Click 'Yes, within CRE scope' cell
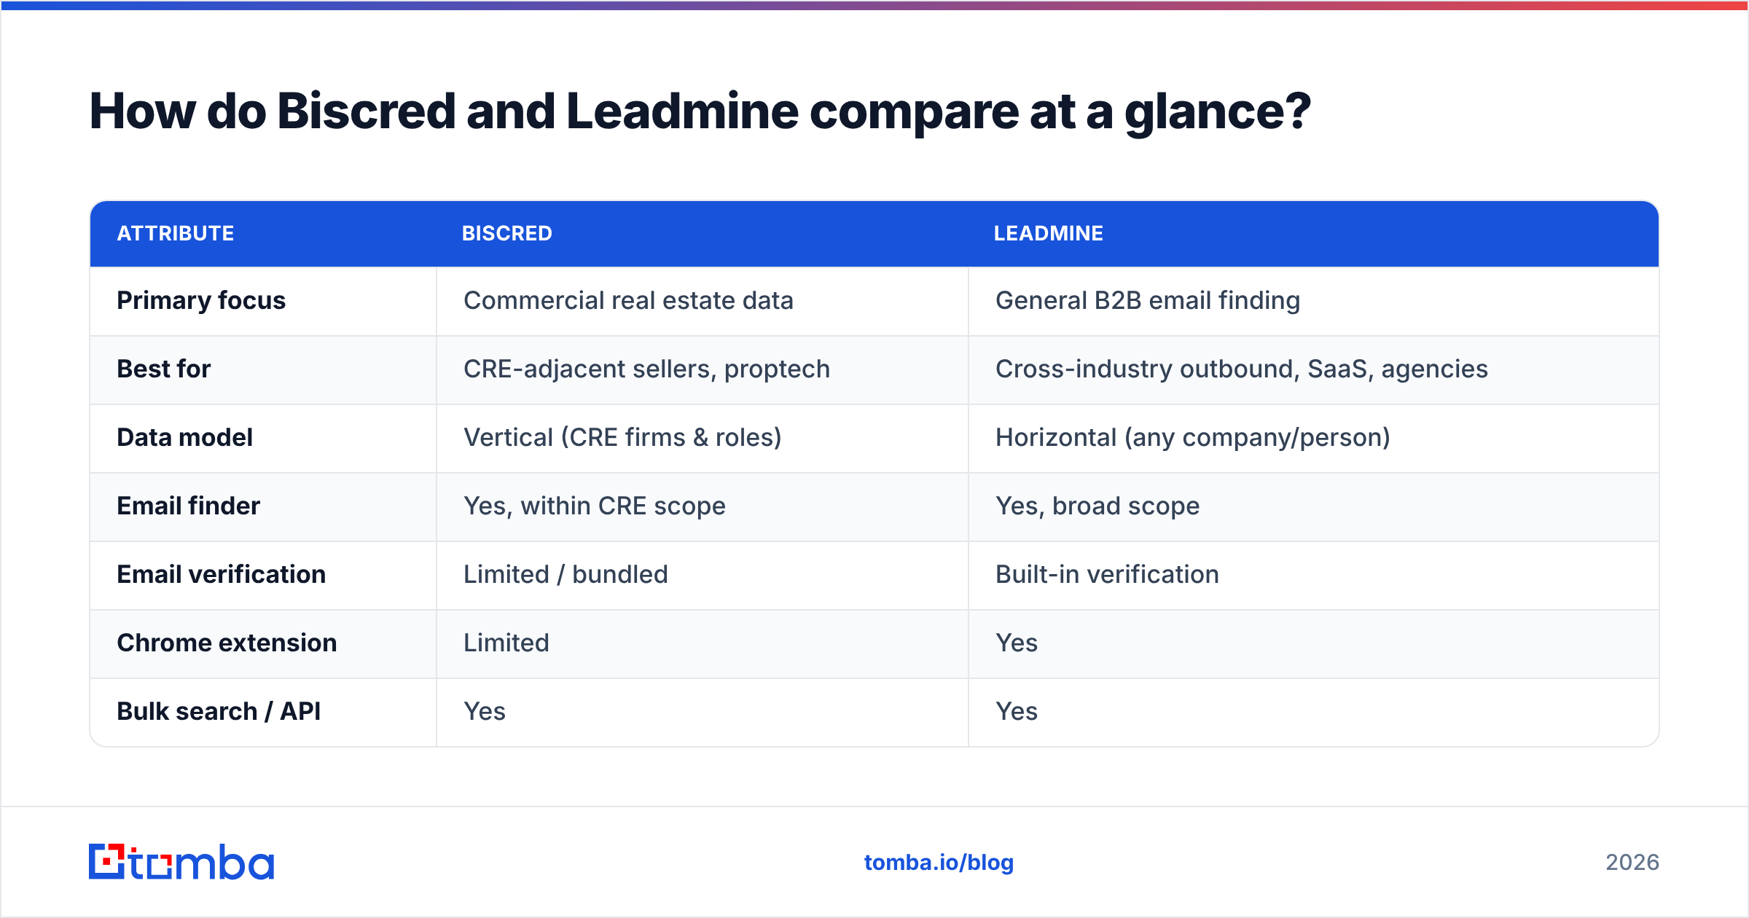The height and width of the screenshot is (918, 1749). pyautogui.click(x=595, y=506)
